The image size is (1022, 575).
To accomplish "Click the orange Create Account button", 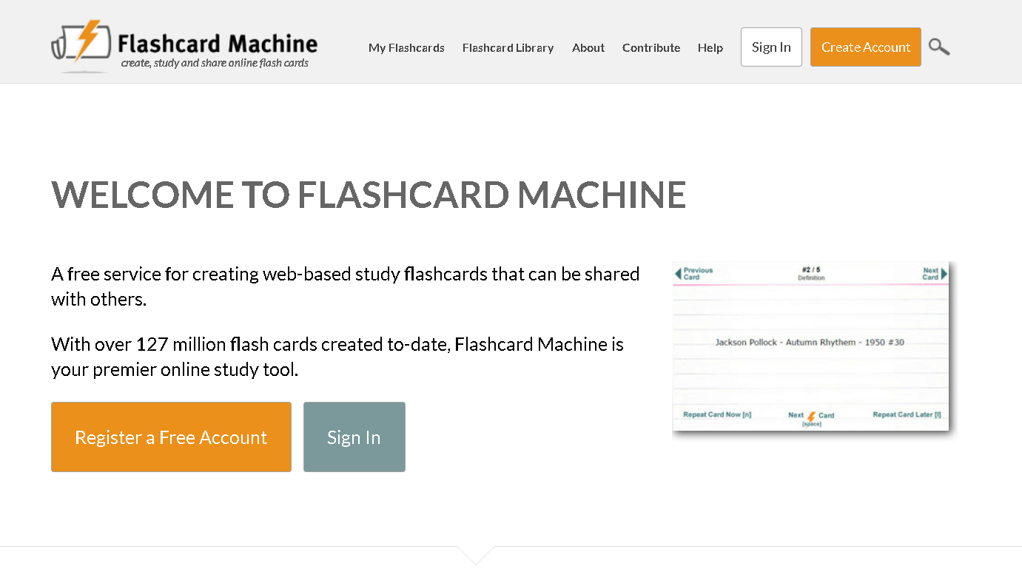I will click(x=865, y=47).
